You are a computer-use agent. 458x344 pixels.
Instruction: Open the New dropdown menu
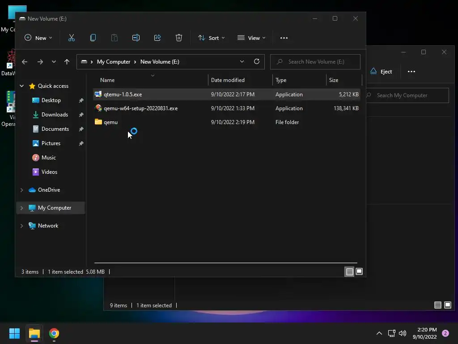(38, 38)
